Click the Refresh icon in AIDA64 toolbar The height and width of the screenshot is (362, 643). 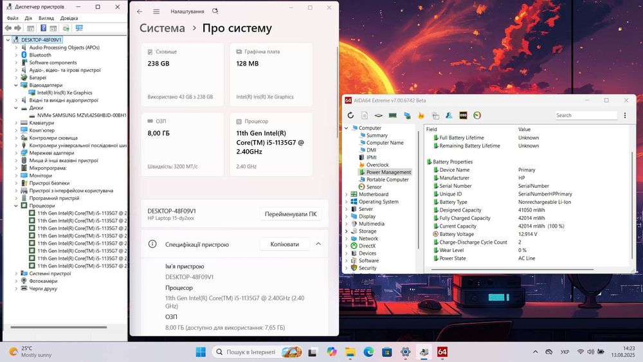tap(350, 116)
